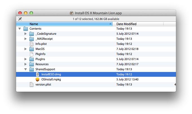Click the PlugIns folder icon
The height and width of the screenshot is (114, 192).
coord(32,59)
